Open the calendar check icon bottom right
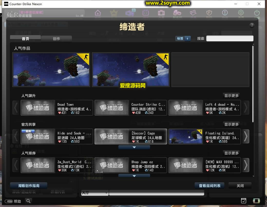Image resolution: width=267 pixels, height=207 pixels. (243, 201)
